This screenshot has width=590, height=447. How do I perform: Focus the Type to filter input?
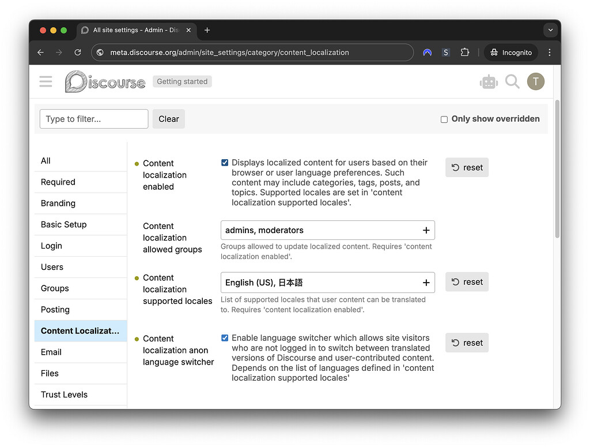[x=94, y=119]
